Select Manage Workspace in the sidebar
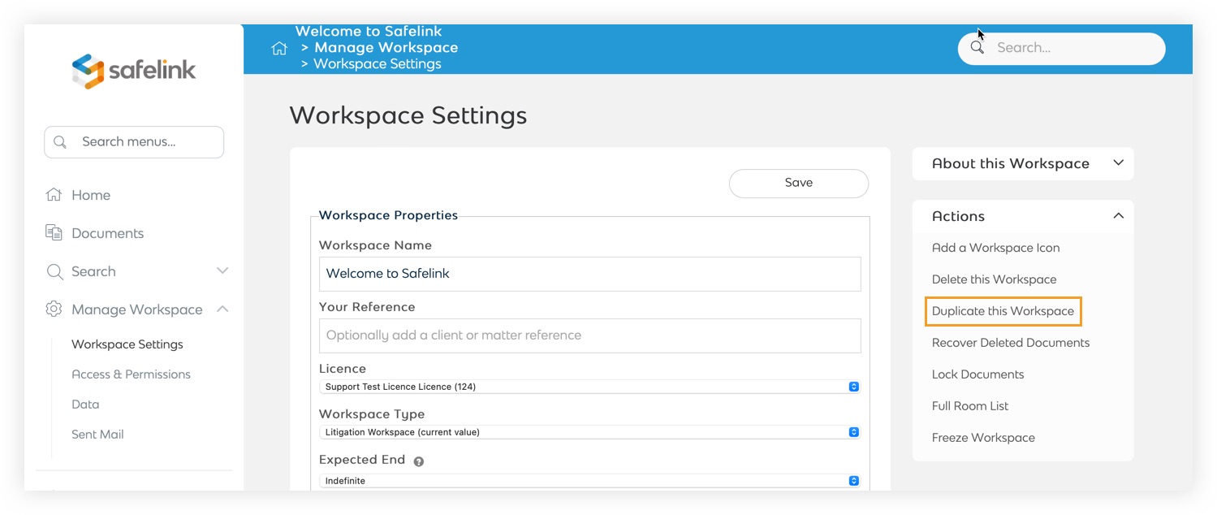The width and height of the screenshot is (1217, 515). (137, 309)
